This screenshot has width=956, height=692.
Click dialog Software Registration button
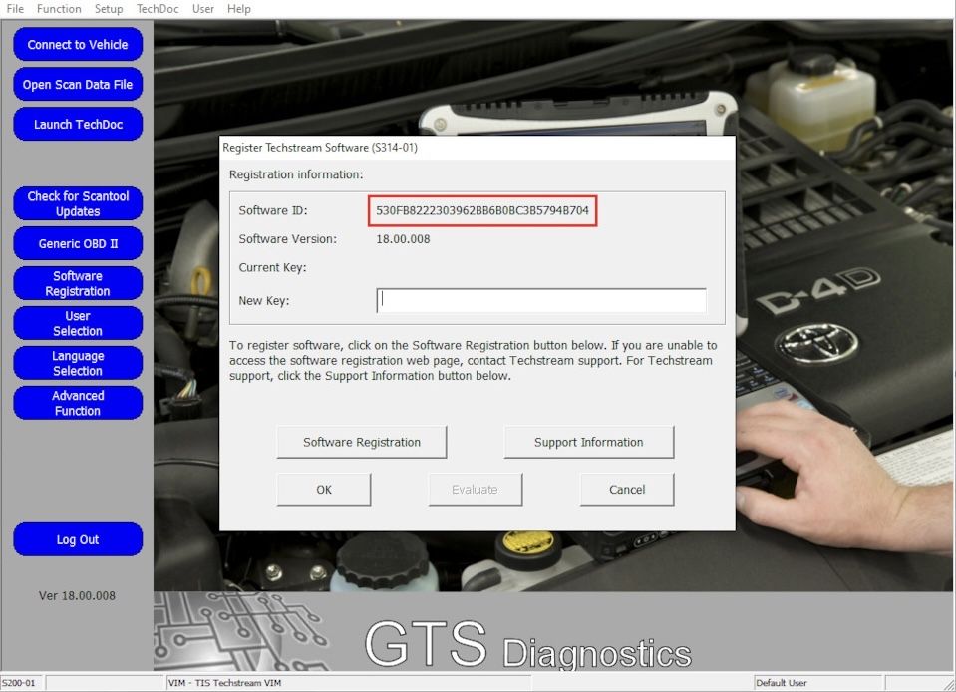click(x=362, y=442)
